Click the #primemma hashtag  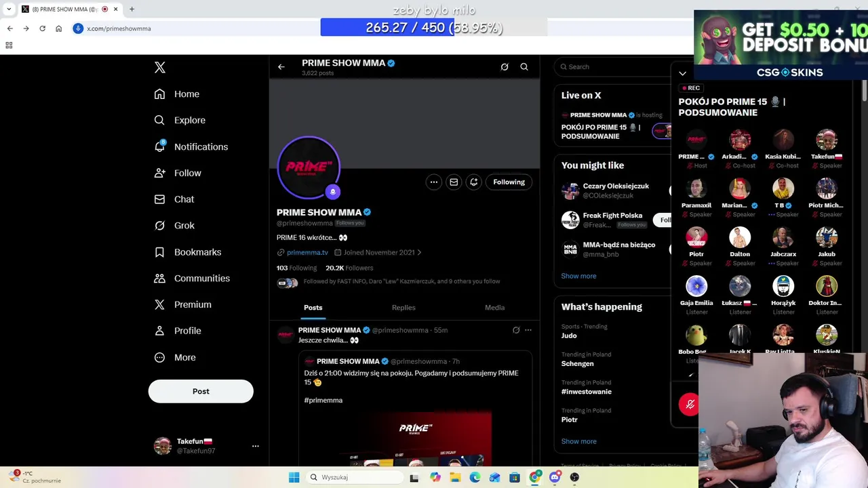click(323, 401)
